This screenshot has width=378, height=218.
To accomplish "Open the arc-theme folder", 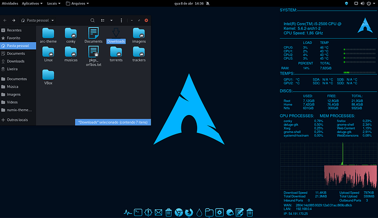I will pos(48,36).
